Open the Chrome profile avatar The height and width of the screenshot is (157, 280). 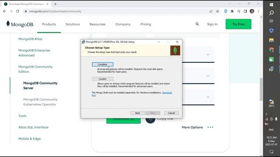pyautogui.click(x=252, y=11)
